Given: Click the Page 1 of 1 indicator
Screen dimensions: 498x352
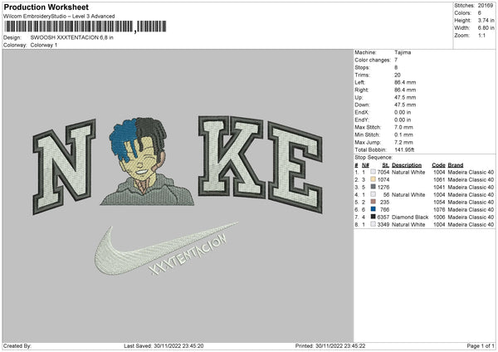Looking at the screenshot, I should click(x=481, y=346).
